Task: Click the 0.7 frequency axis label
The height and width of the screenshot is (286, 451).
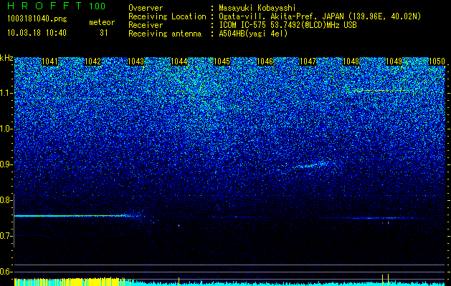Action: coord(6,236)
